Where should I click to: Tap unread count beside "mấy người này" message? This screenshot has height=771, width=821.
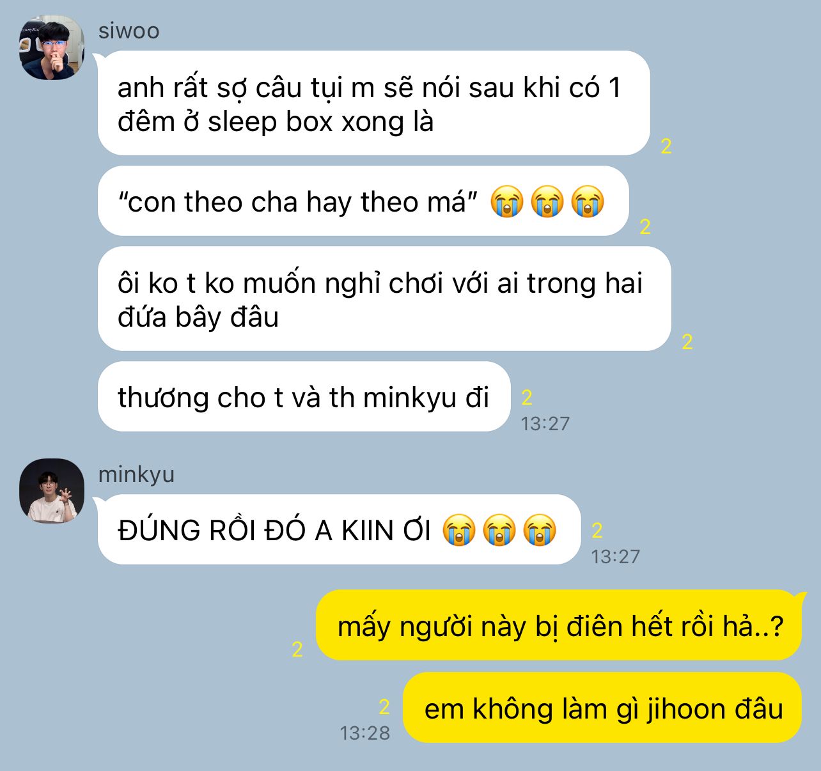click(x=297, y=650)
